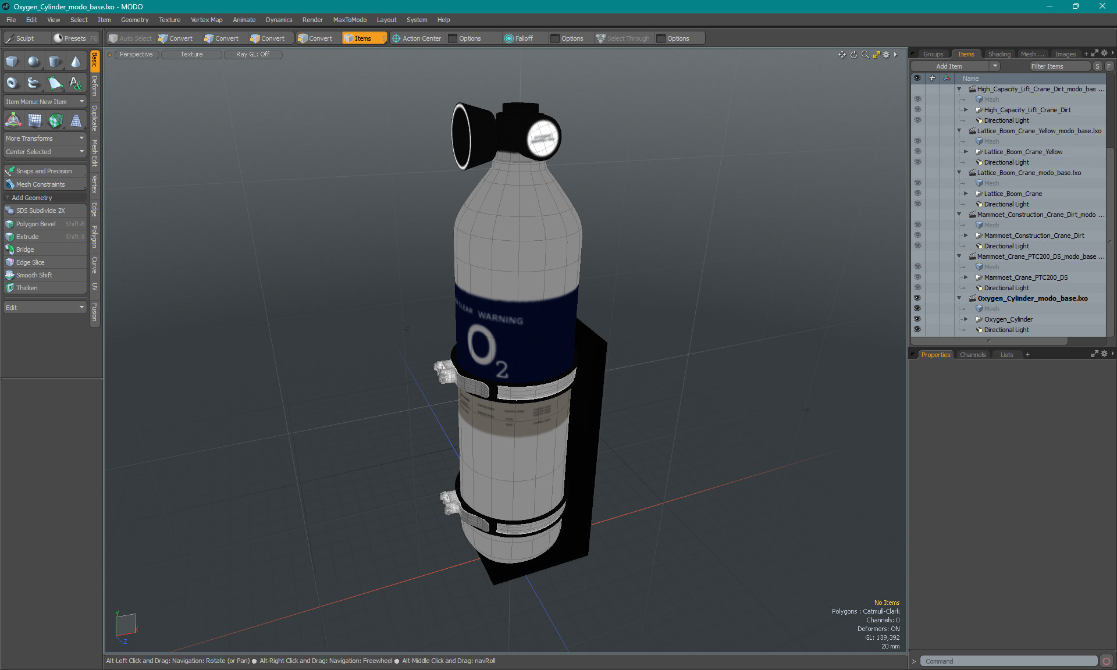This screenshot has height=670, width=1117.
Task: Switch to the Deform vertical tab
Action: click(95, 86)
